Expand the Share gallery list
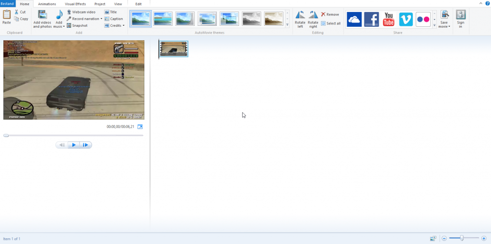The width and height of the screenshot is (491, 244). 434,25
